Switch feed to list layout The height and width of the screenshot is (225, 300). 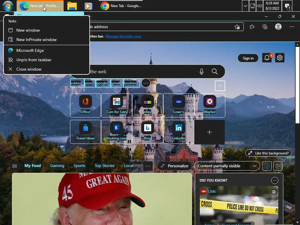278,166
